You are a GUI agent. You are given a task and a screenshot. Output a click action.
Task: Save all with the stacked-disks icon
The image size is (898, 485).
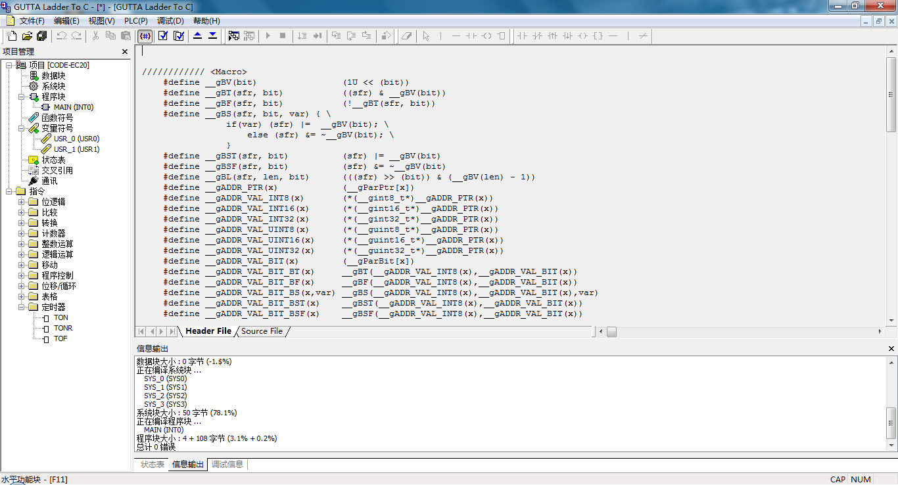(x=41, y=35)
